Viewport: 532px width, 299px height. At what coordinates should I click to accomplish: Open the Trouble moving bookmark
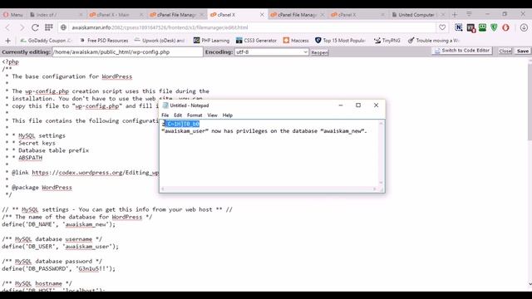tap(433, 41)
